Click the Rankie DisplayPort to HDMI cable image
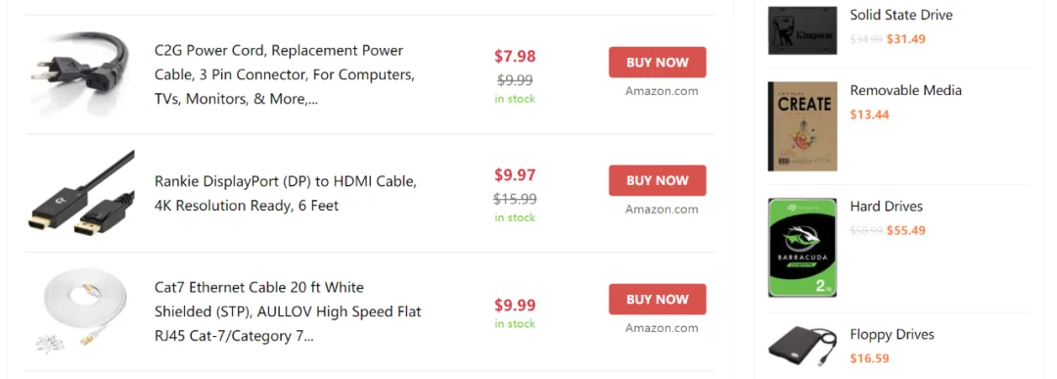Image resolution: width=1057 pixels, height=379 pixels. (81, 193)
